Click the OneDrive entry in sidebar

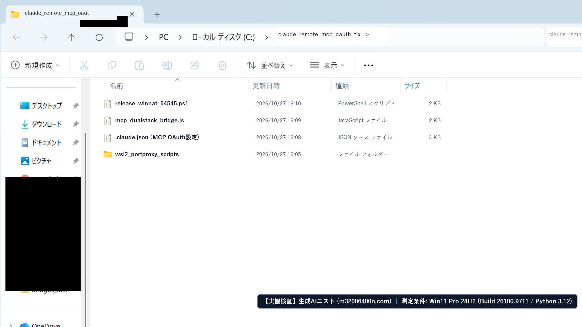pyautogui.click(x=40, y=325)
